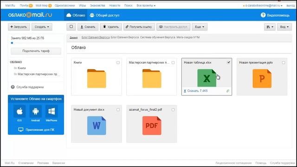Click Приложение для ПК monitor icon
The height and width of the screenshot is (167, 297).
20,130
